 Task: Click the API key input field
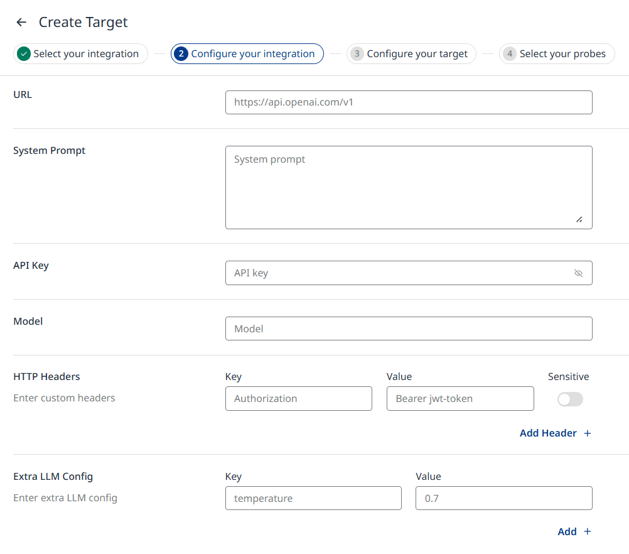395,273
